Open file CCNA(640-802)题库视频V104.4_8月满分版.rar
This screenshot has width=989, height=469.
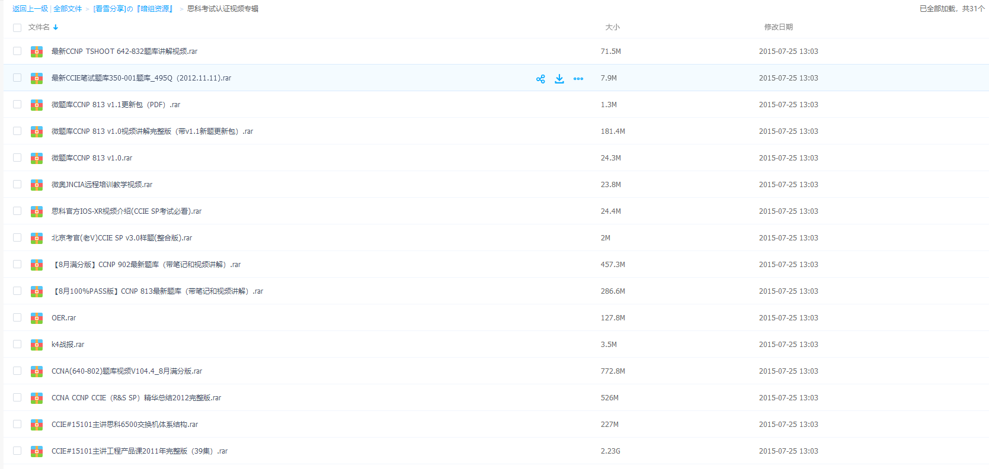[x=127, y=371]
